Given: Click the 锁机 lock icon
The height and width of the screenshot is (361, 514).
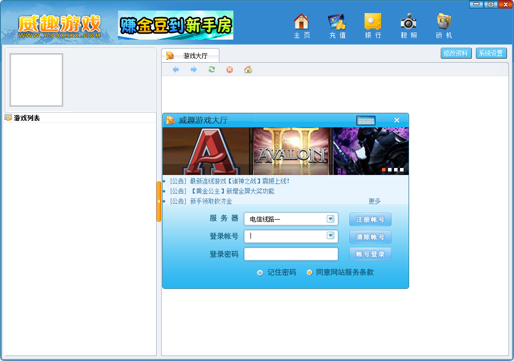Looking at the screenshot, I should click(x=444, y=26).
